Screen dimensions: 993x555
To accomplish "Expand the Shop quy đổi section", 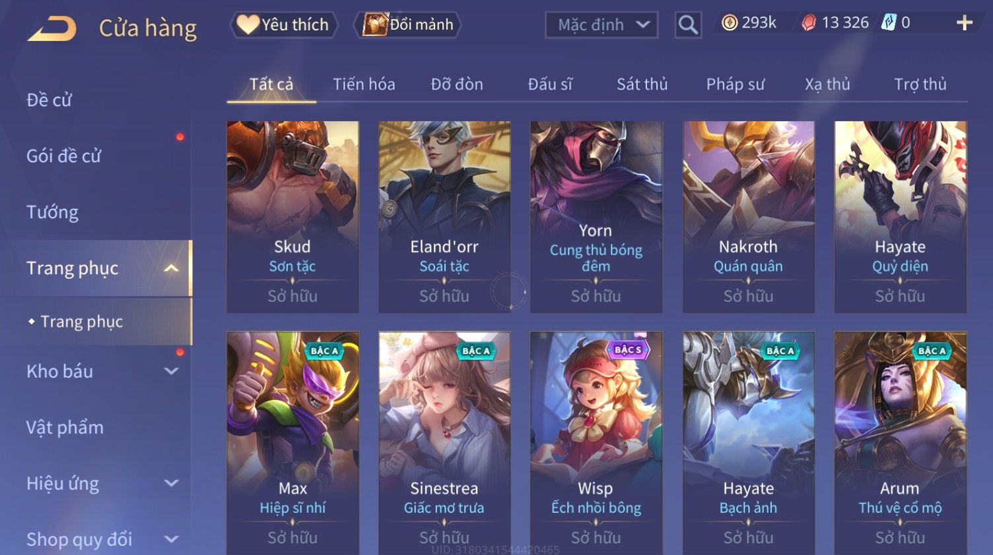I will coord(171,539).
